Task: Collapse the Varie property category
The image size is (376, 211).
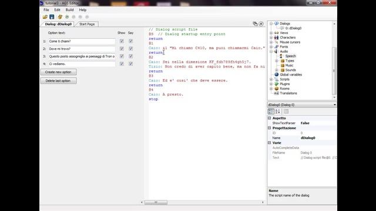Action: coord(270,143)
